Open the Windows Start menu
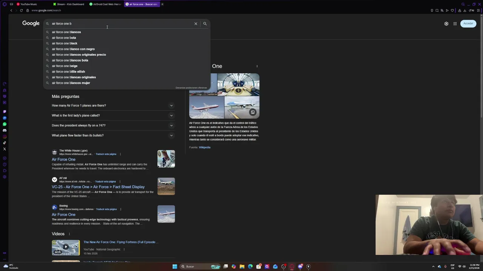 175,266
